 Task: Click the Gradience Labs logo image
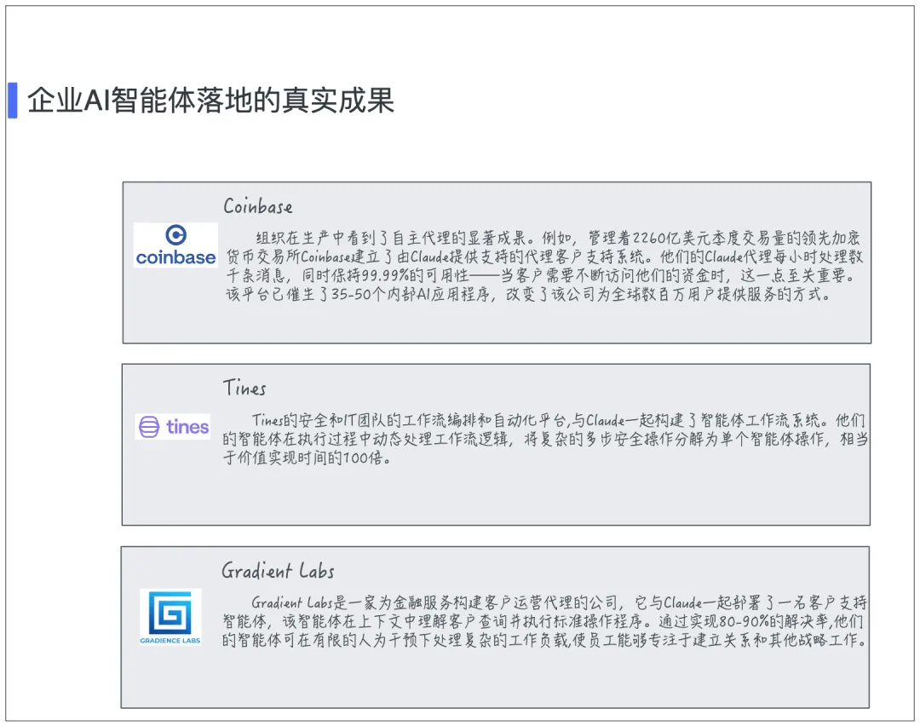tap(170, 617)
